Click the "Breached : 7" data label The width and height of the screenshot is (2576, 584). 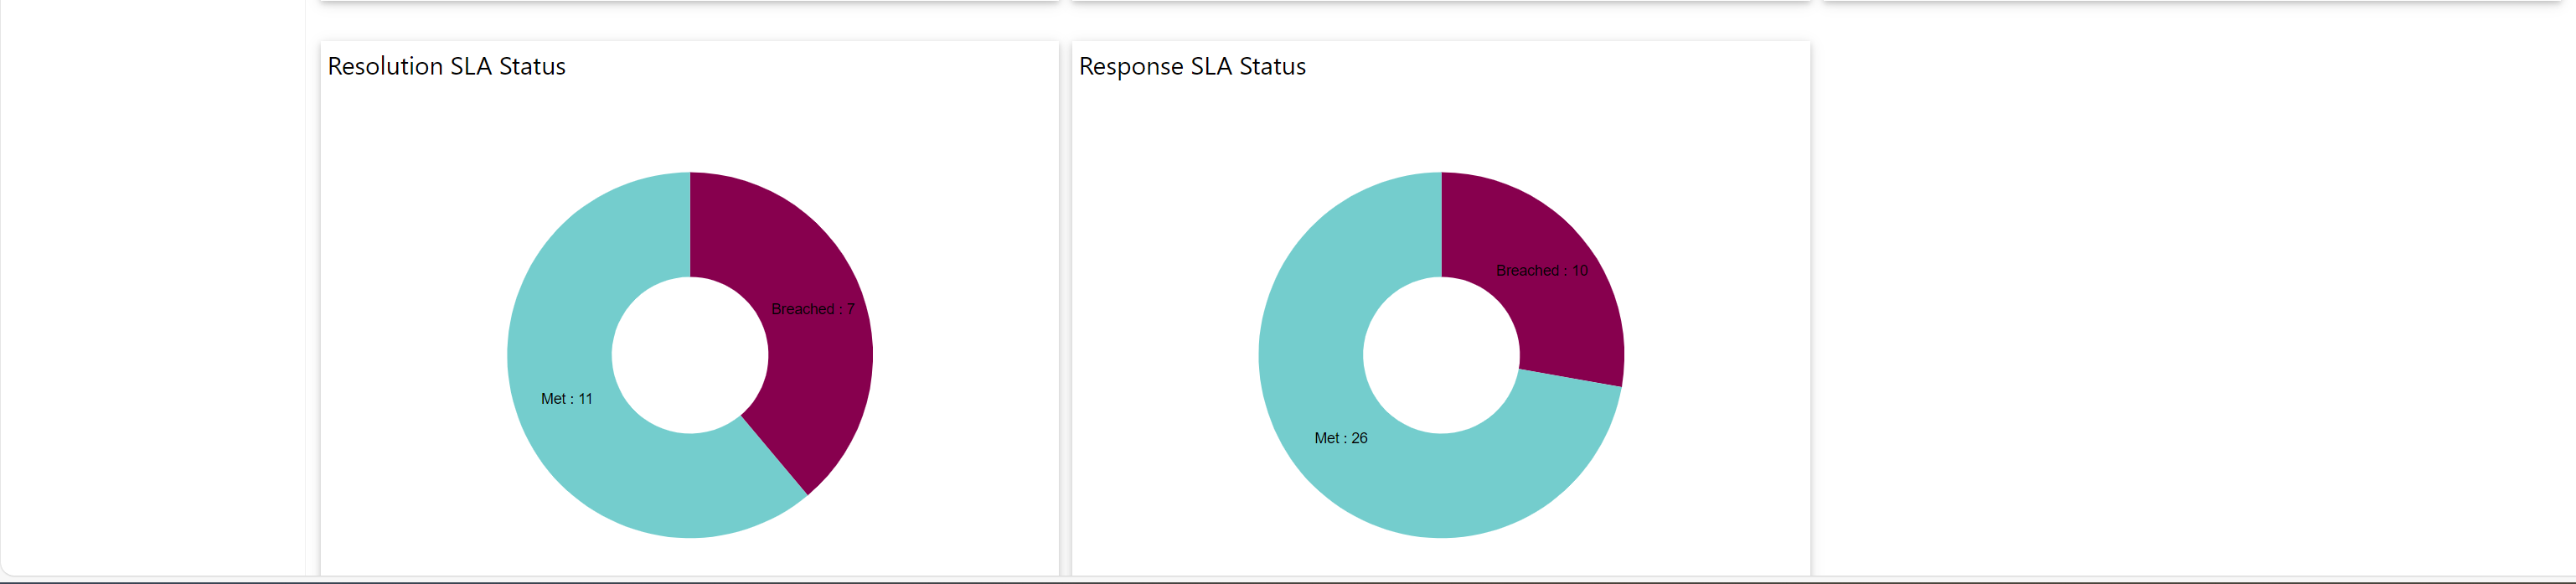coord(812,309)
